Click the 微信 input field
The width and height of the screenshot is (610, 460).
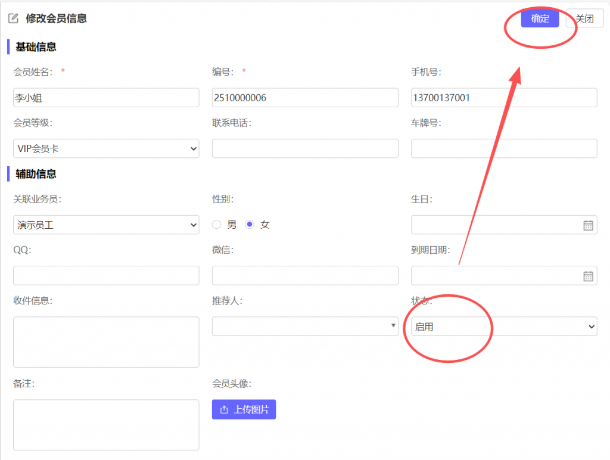click(305, 275)
